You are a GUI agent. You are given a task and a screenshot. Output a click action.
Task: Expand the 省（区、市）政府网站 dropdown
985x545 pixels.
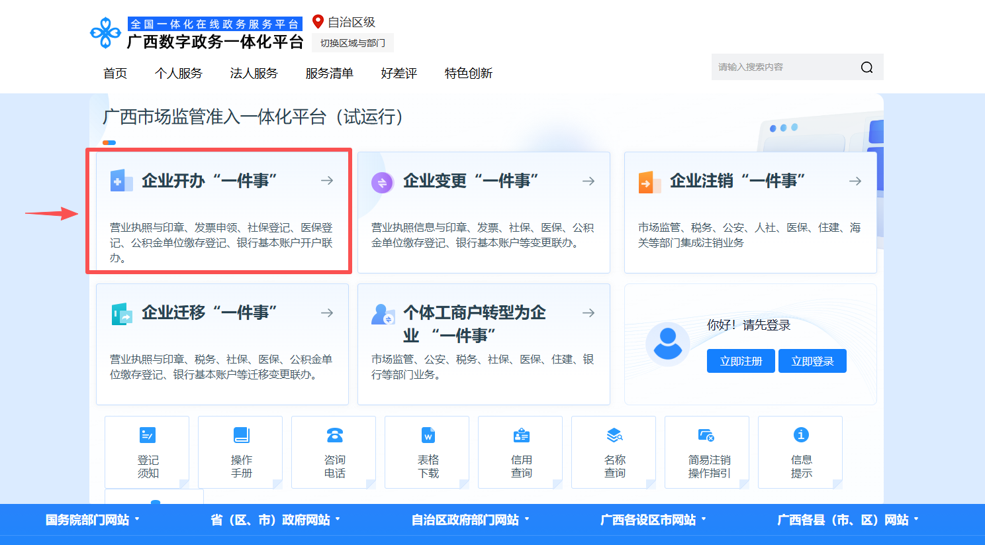[275, 520]
